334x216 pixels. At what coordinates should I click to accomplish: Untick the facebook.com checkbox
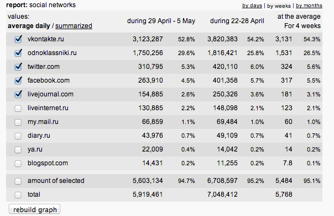[x=18, y=80]
